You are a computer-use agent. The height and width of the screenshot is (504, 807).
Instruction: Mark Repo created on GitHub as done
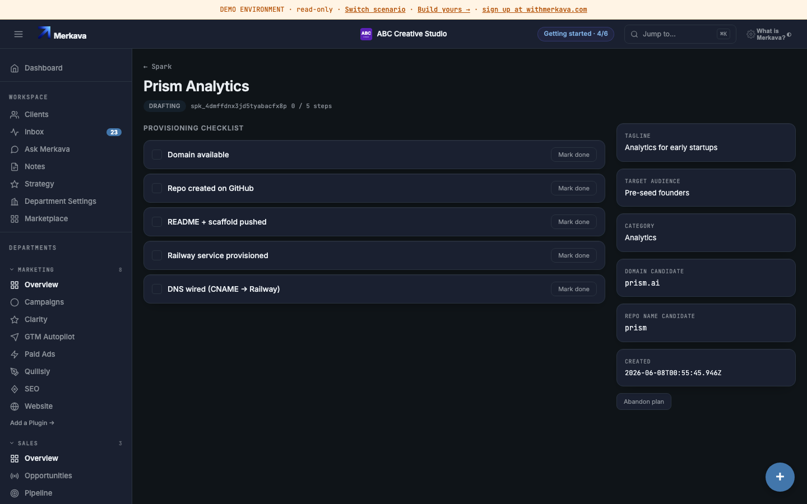574,188
